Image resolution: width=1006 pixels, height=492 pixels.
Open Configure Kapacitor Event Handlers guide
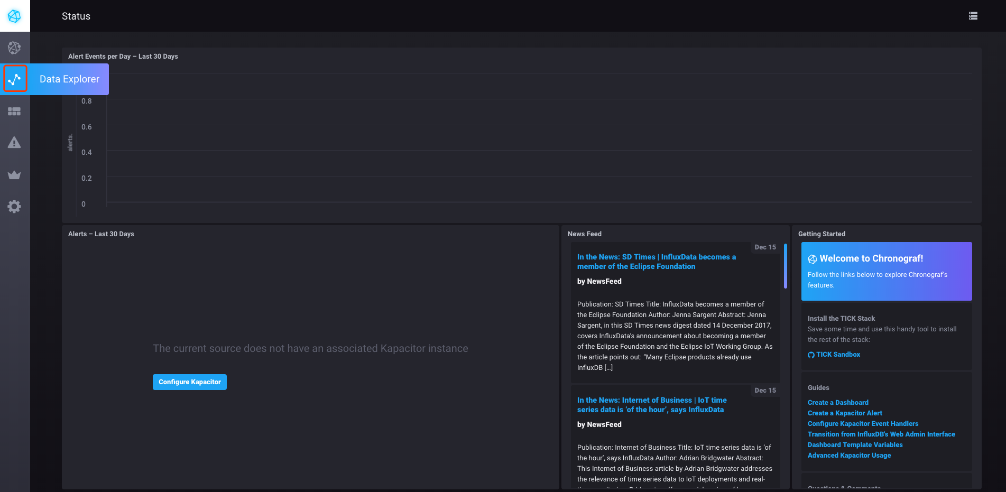(863, 424)
